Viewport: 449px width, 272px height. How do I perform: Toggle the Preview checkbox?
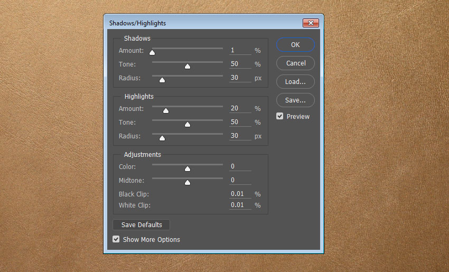click(x=280, y=116)
